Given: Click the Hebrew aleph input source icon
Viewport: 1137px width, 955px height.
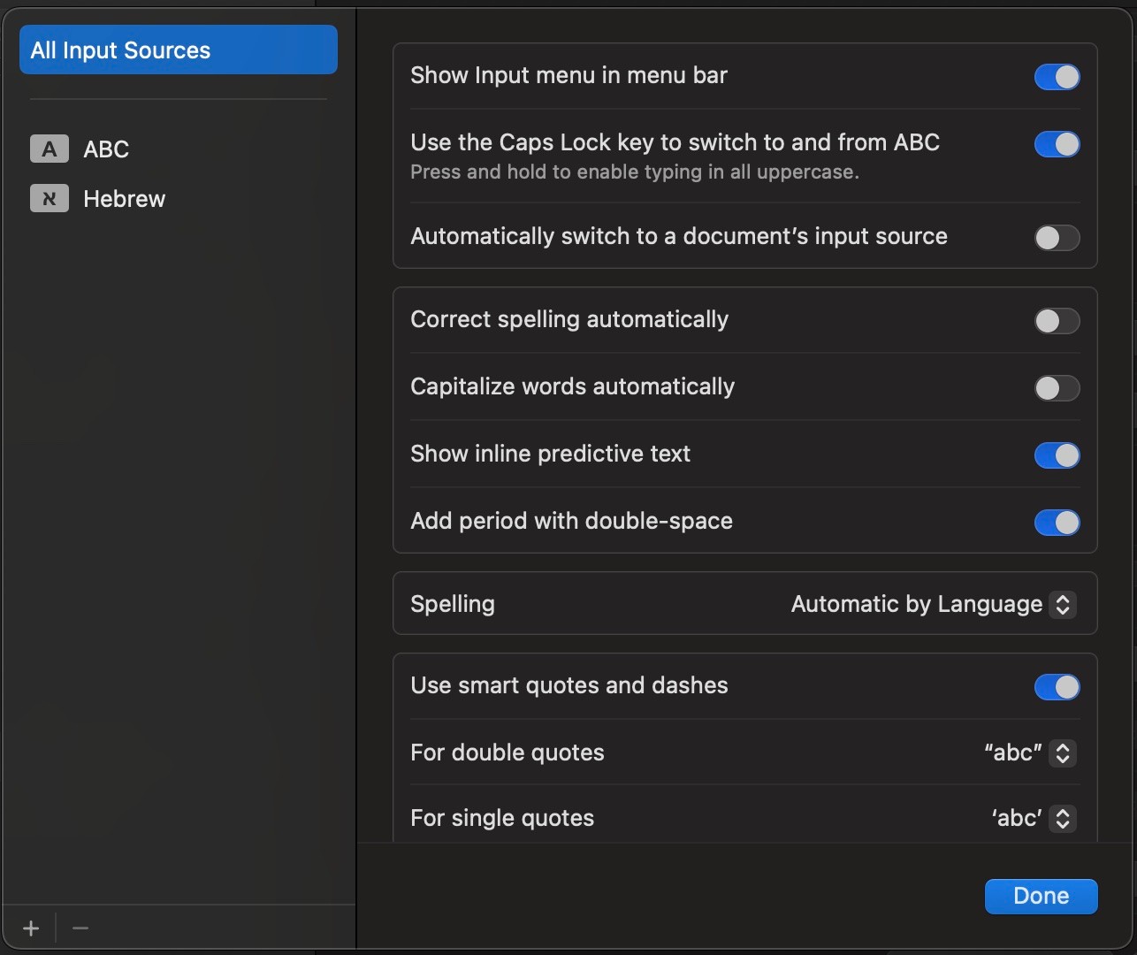Looking at the screenshot, I should point(50,199).
